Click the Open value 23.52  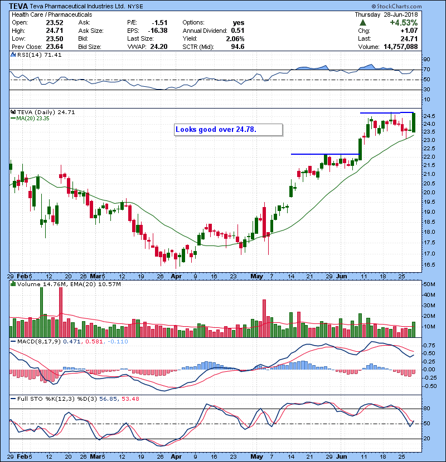[55, 23]
